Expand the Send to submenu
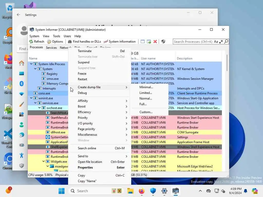The height and width of the screenshot is (197, 263). [x=100, y=156]
